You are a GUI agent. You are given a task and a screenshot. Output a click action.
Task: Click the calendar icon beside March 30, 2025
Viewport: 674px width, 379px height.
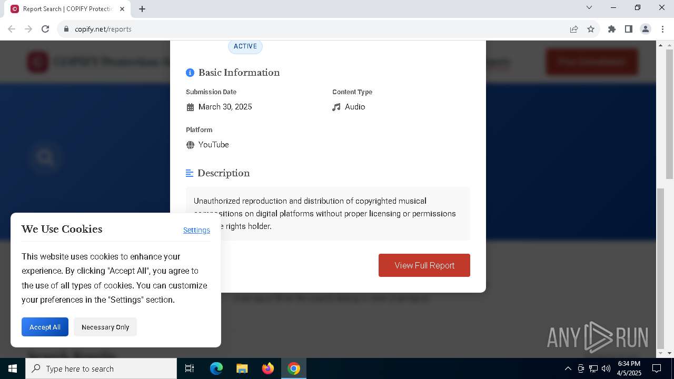click(x=190, y=107)
